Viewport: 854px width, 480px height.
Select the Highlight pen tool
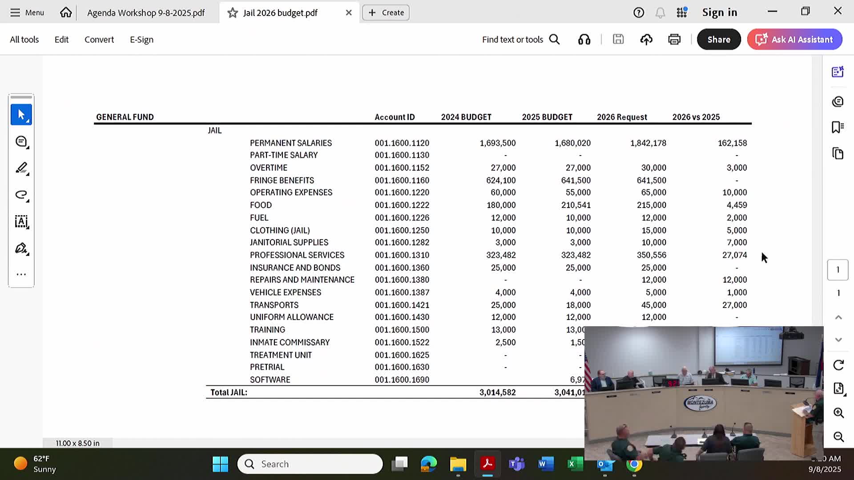(x=21, y=168)
